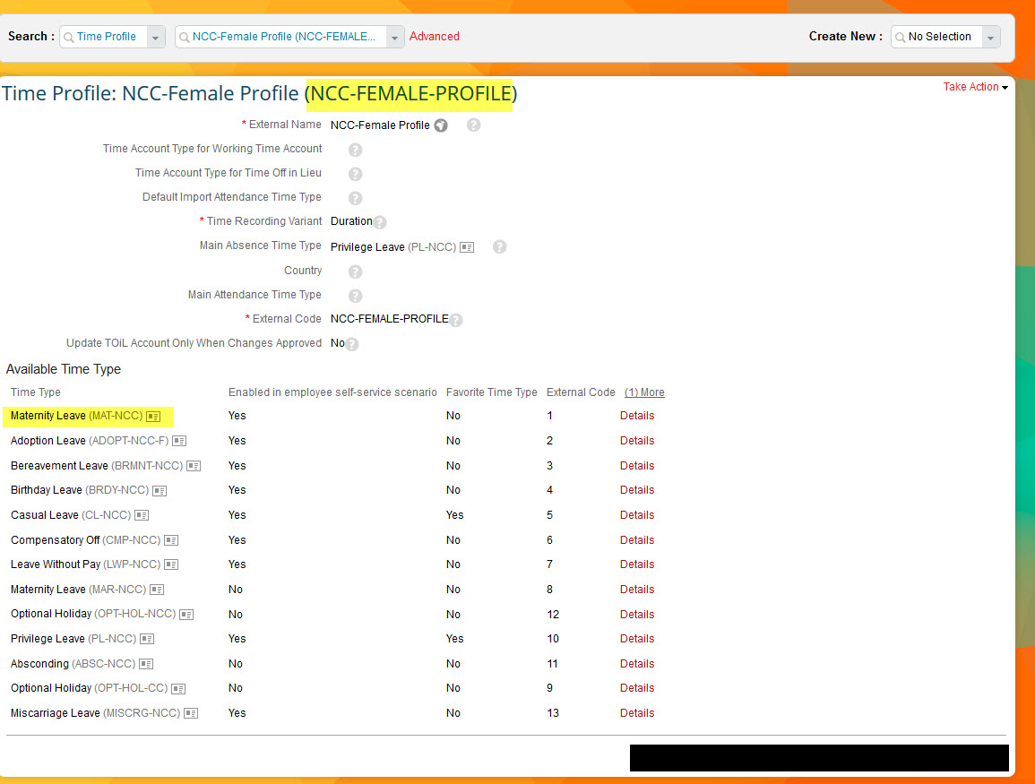This screenshot has width=1035, height=784.
Task: Expand the NCC-Female Profile search dropdown arrow
Action: 394,38
